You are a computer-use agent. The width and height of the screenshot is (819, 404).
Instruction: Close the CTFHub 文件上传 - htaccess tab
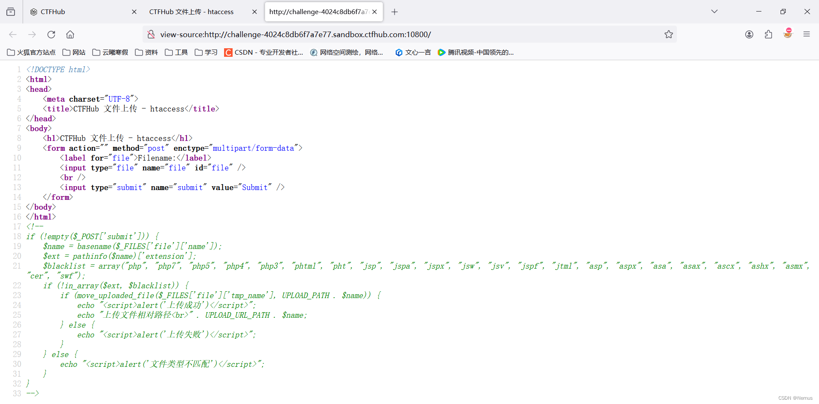pyautogui.click(x=254, y=12)
